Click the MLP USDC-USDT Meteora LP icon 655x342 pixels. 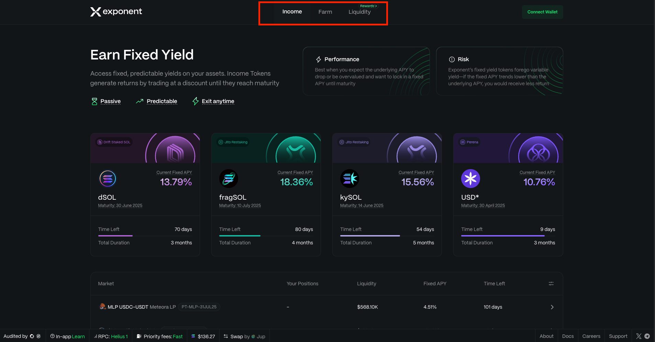[102, 307]
